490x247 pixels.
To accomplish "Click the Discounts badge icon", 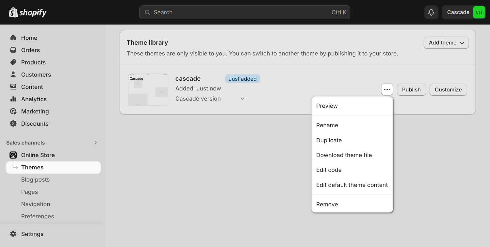I will pos(13,124).
